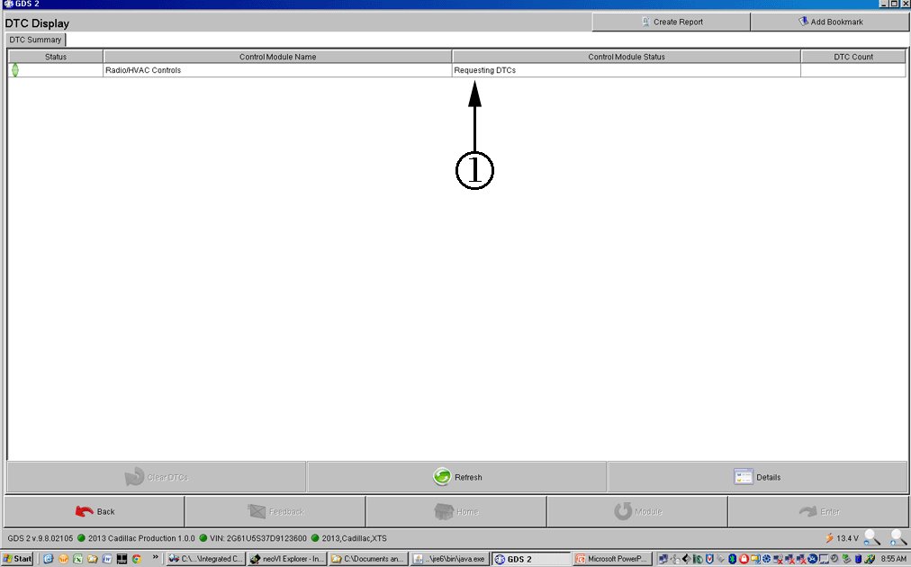Open the Feedback option
This screenshot has width=911, height=567.
[275, 511]
